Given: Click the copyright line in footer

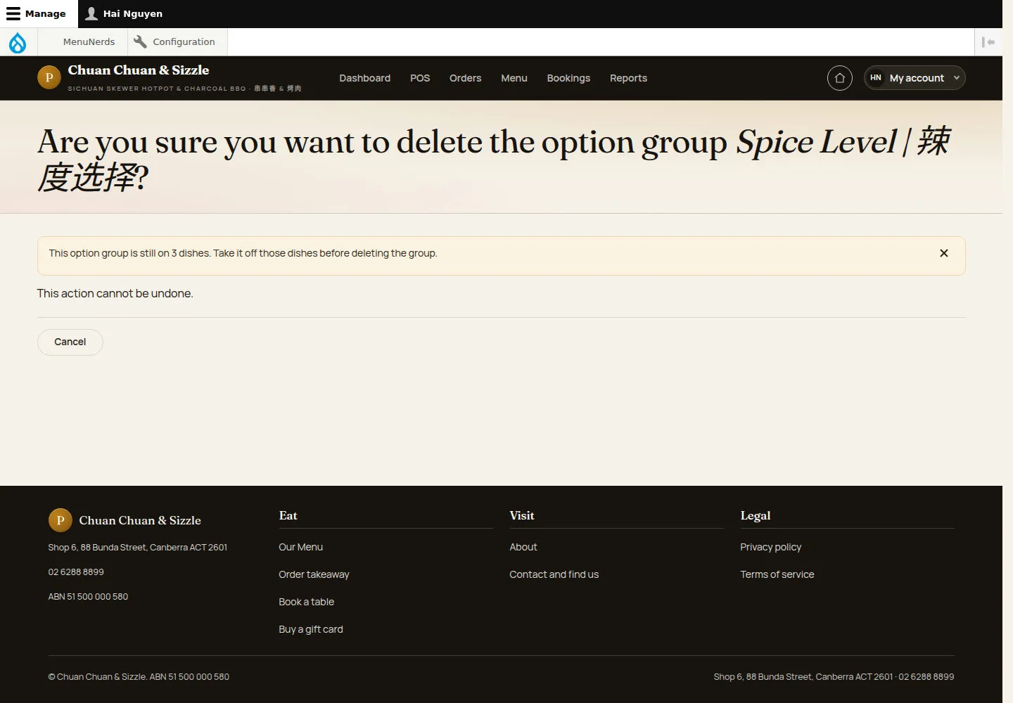Looking at the screenshot, I should tap(139, 677).
